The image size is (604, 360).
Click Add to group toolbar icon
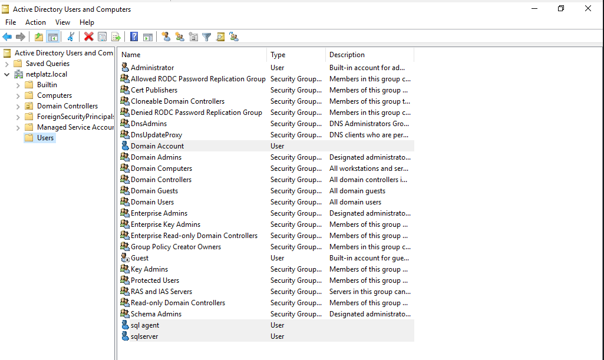point(234,37)
